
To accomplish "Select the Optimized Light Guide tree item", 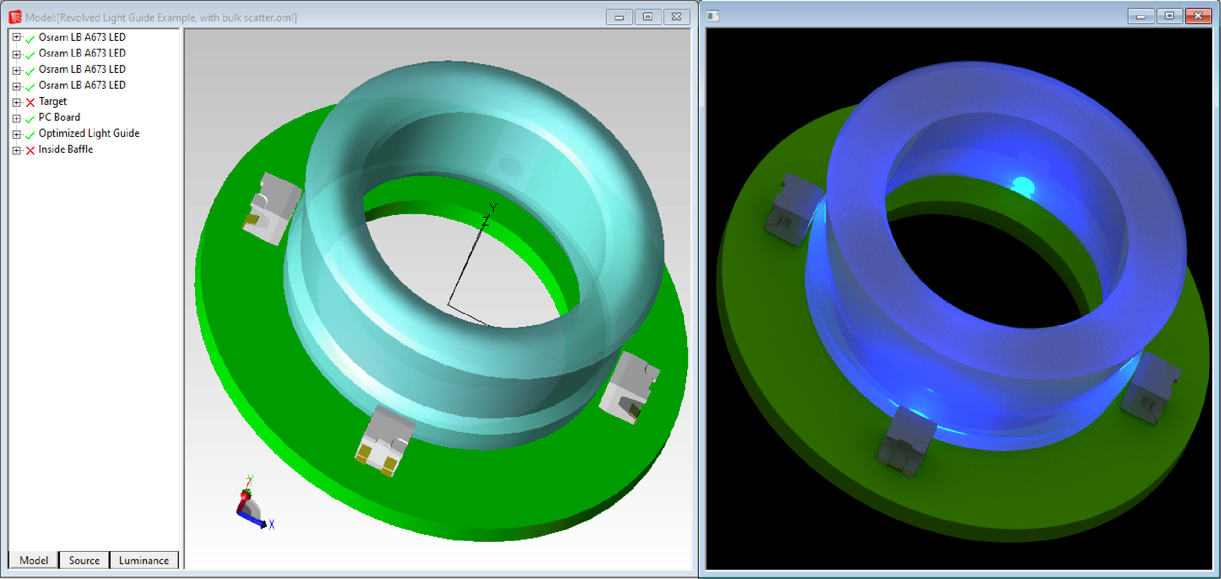I will point(89,134).
